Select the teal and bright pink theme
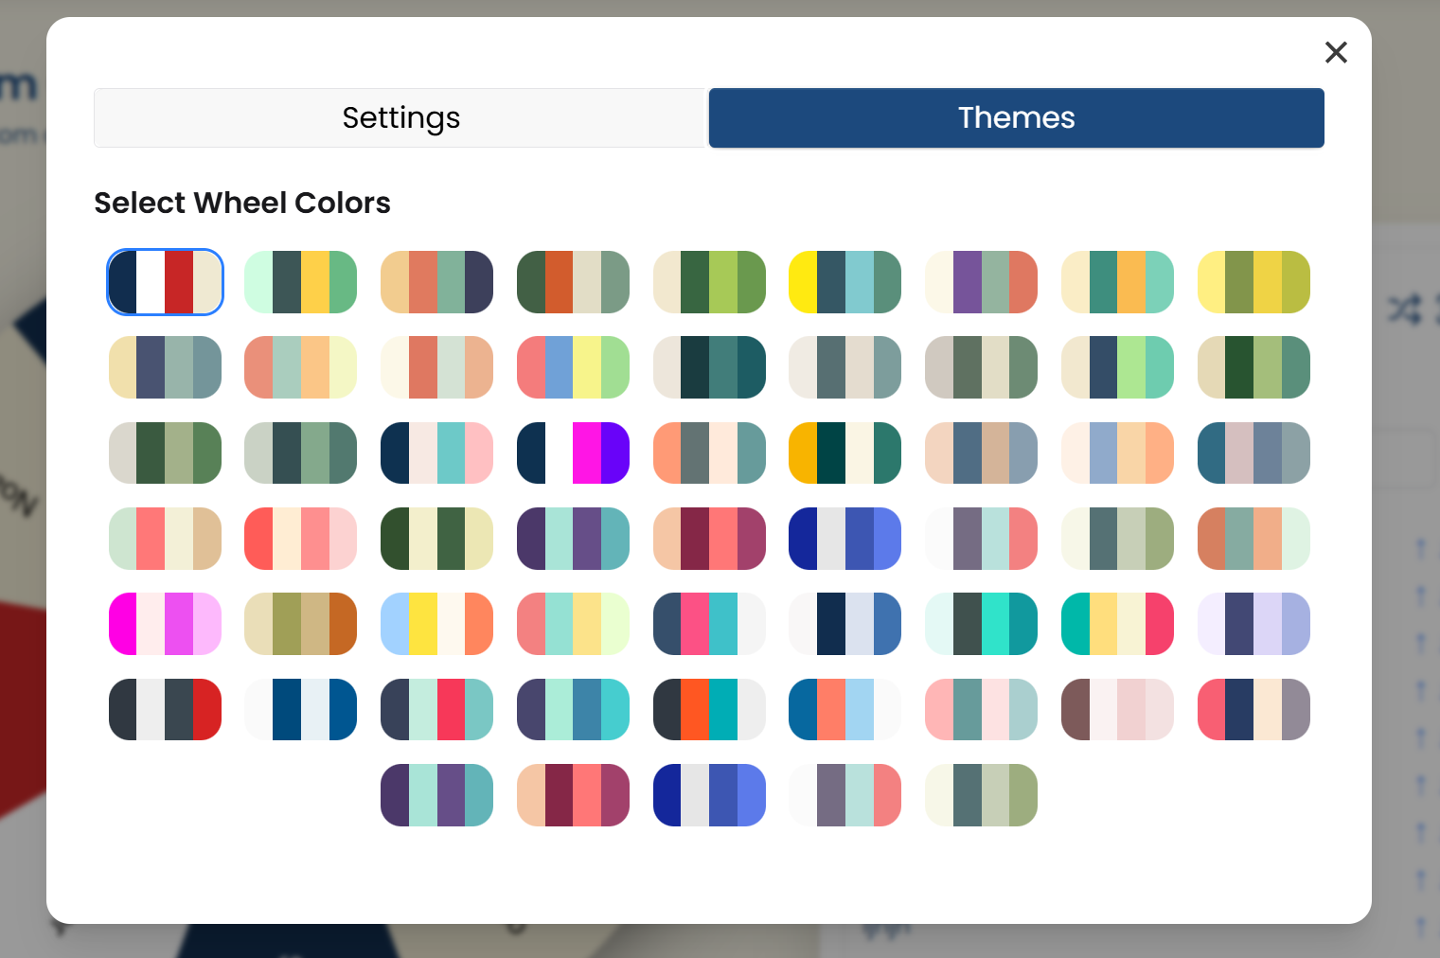This screenshot has width=1440, height=958. tap(1117, 623)
